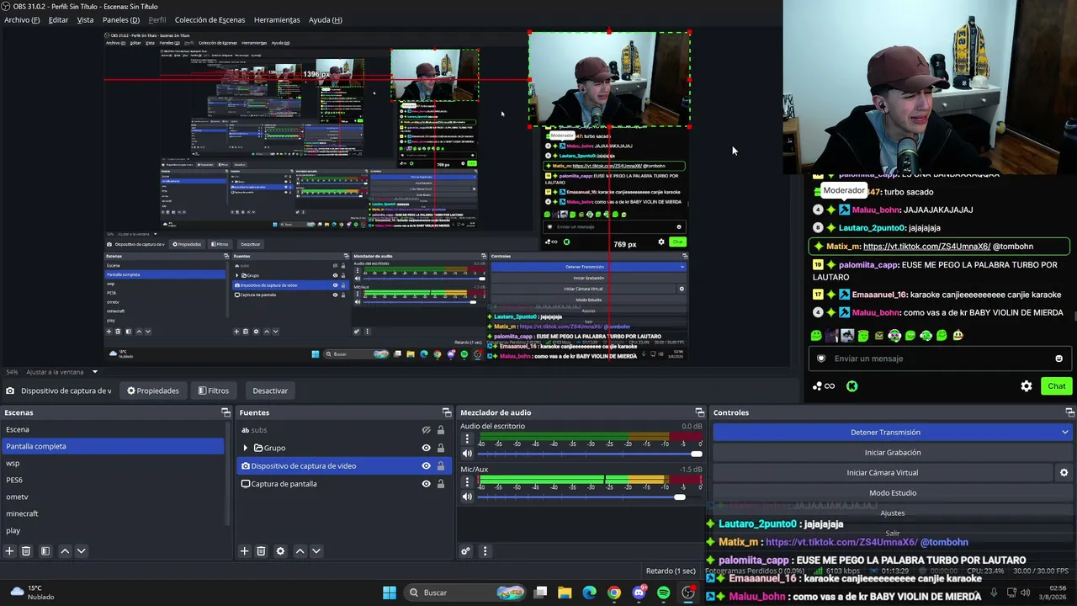Toggle the lock on Captura de pantalla
Image resolution: width=1077 pixels, height=606 pixels.
click(440, 484)
